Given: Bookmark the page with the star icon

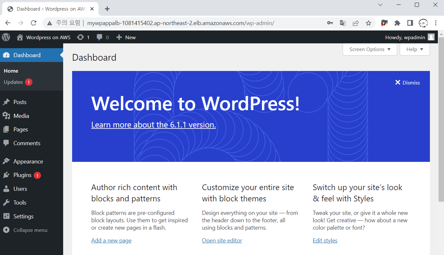Looking at the screenshot, I should tap(368, 23).
